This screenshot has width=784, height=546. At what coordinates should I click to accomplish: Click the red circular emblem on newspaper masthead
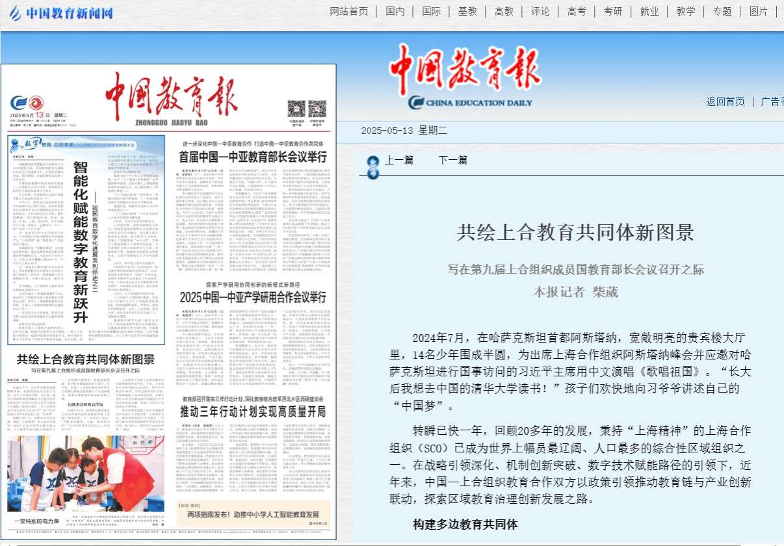point(36,103)
